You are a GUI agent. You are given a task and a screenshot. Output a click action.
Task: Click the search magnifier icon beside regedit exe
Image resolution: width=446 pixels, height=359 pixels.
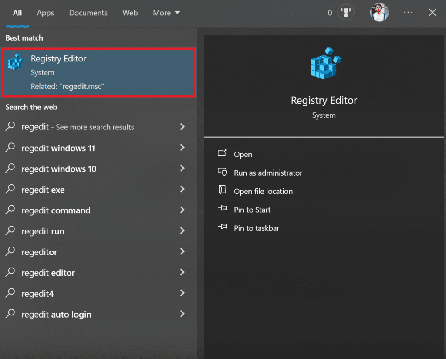10,190
